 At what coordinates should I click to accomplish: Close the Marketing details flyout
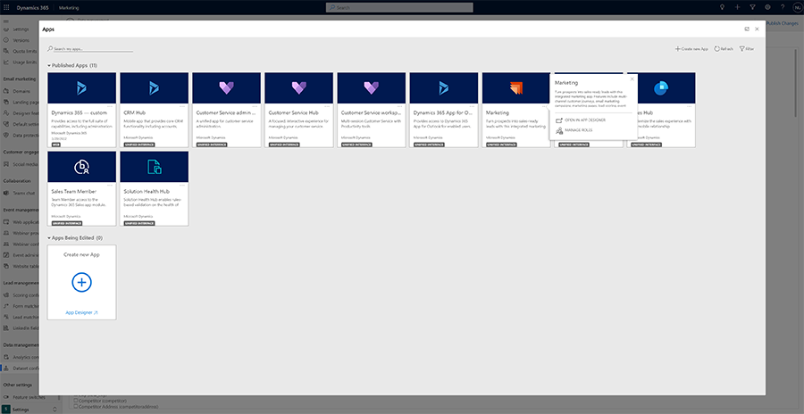632,79
